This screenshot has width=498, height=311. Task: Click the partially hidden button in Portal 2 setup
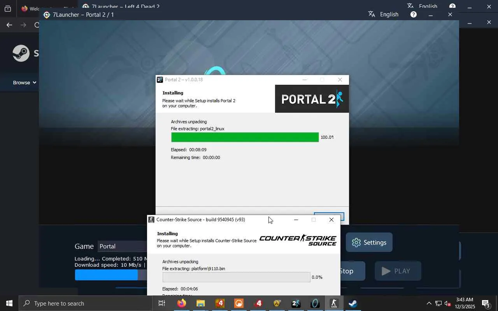(329, 217)
